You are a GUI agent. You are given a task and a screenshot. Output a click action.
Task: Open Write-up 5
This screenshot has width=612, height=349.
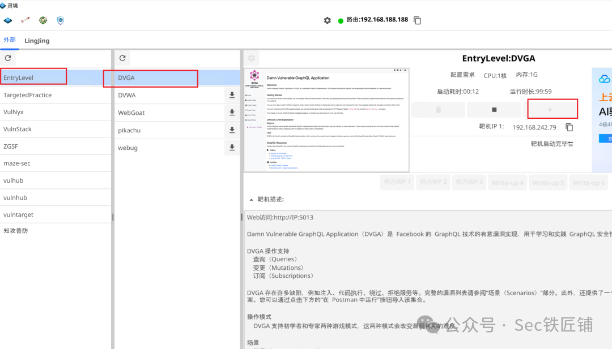click(548, 182)
